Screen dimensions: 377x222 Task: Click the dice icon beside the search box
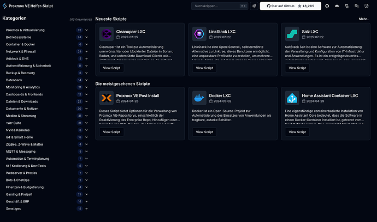254,6
